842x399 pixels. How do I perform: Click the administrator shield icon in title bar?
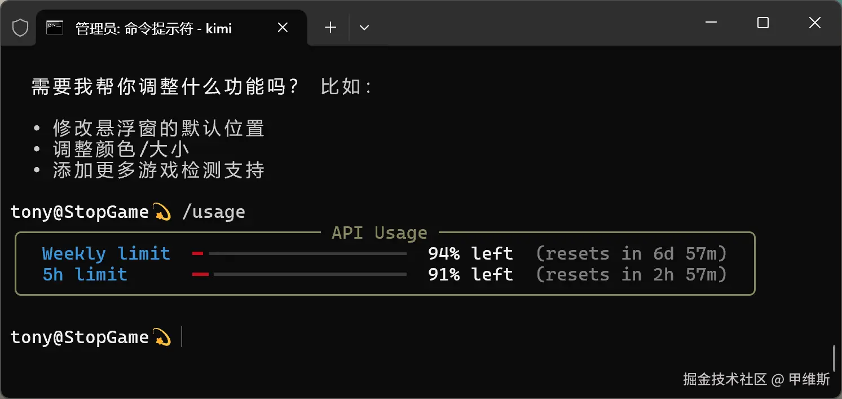click(20, 28)
